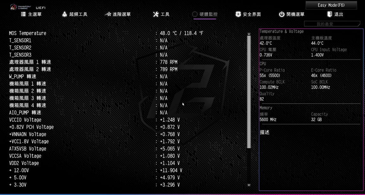The width and height of the screenshot is (365, 195).
Task: Go to the 安全界面 tab
Action: [248, 14]
